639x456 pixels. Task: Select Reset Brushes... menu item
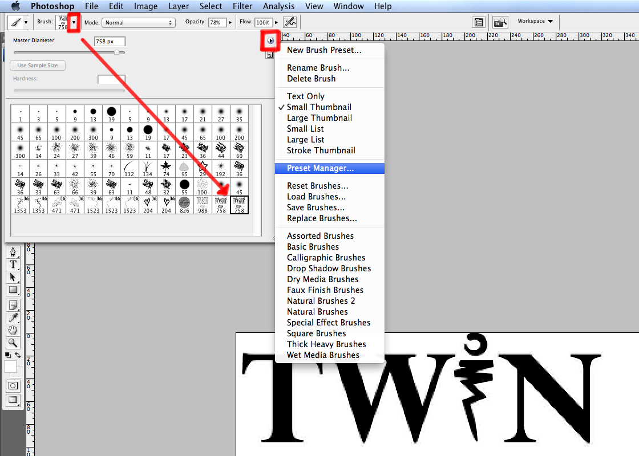330,186
